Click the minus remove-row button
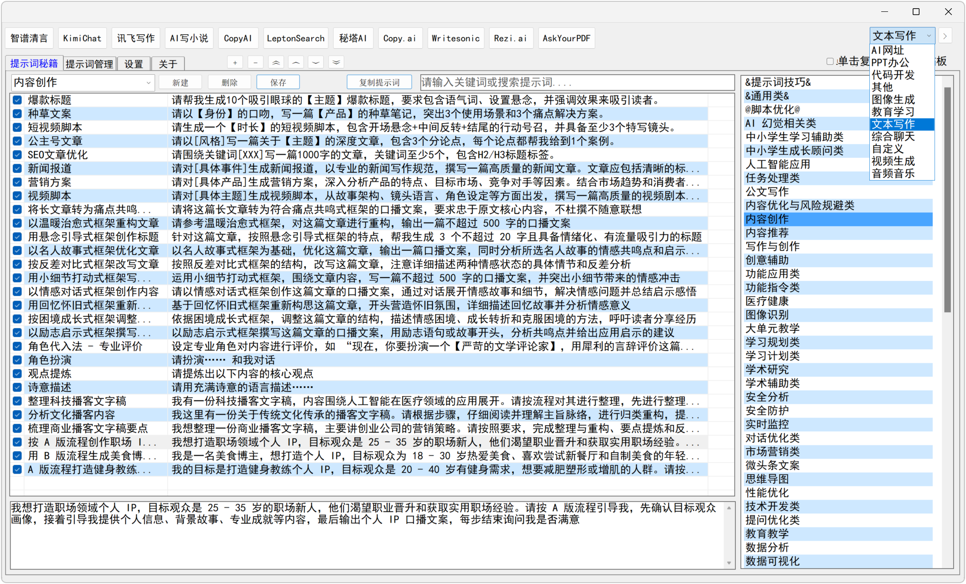The width and height of the screenshot is (966, 584). click(x=255, y=63)
